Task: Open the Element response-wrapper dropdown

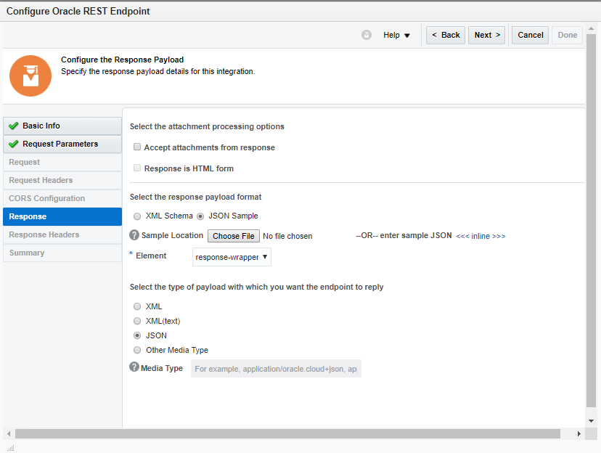Action: (232, 257)
